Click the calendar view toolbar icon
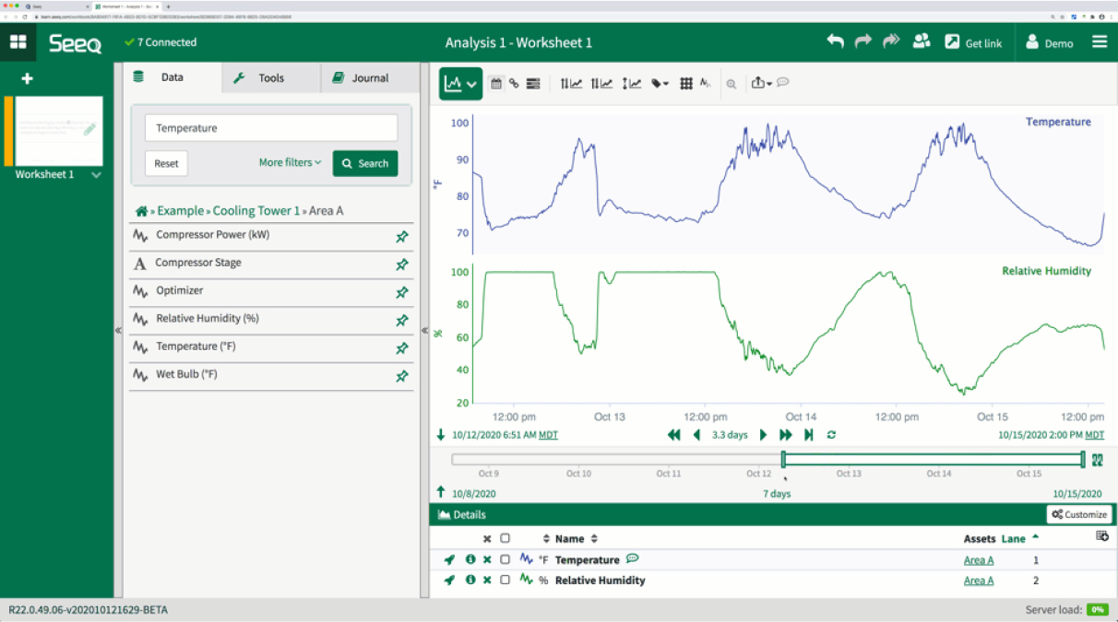Image resolution: width=1118 pixels, height=622 pixels. click(x=495, y=83)
